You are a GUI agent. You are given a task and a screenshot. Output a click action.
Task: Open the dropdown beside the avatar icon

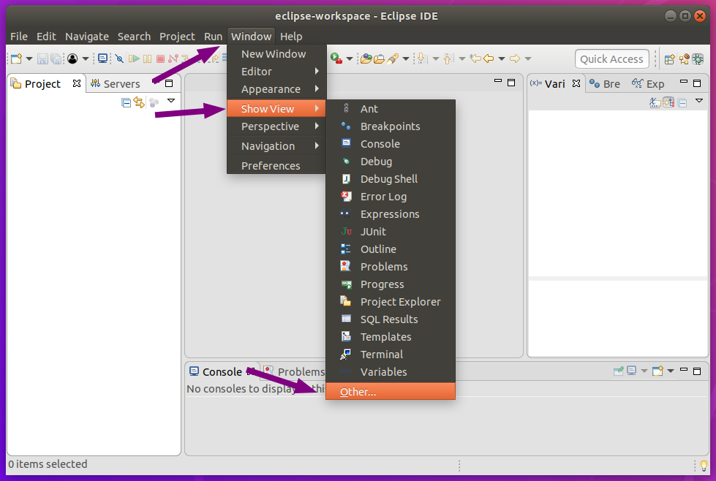click(x=86, y=58)
